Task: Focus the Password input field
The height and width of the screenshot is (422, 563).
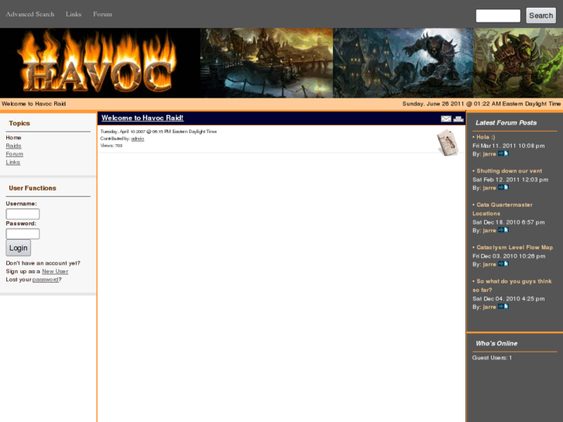Action: point(22,234)
